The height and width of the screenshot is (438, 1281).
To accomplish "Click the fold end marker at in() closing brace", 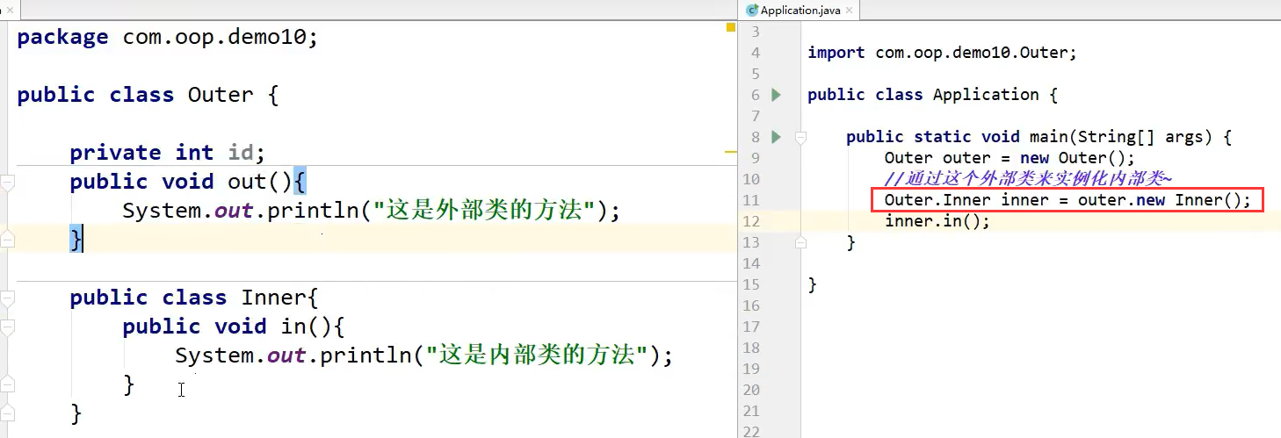I will 8,384.
